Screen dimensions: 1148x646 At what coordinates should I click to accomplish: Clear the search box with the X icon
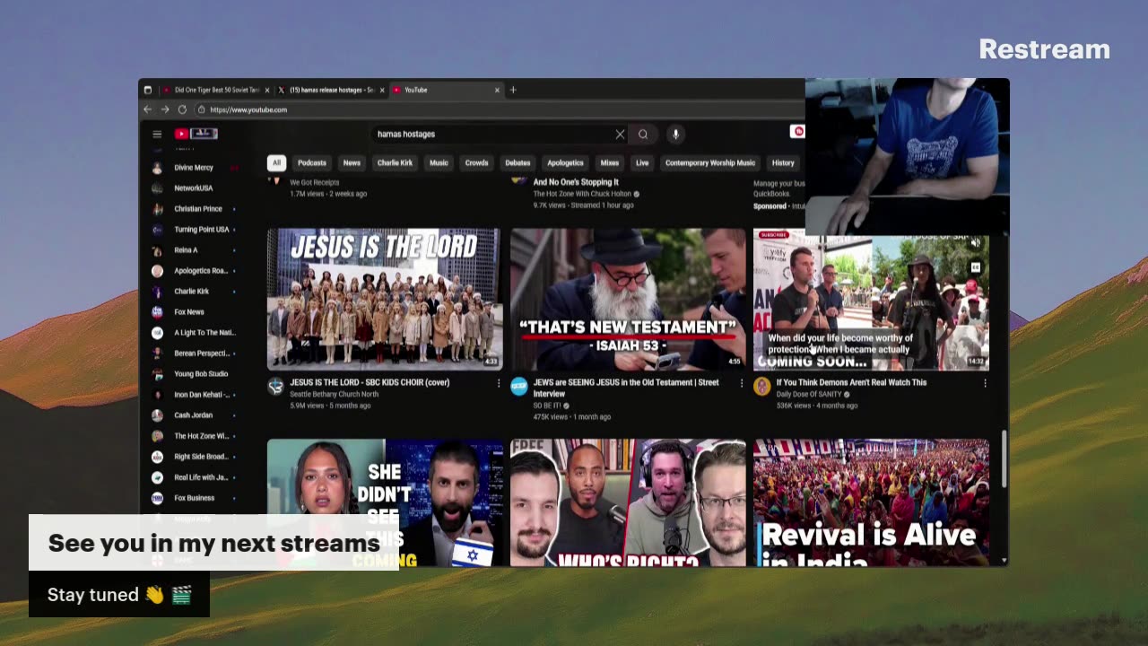pyautogui.click(x=620, y=134)
